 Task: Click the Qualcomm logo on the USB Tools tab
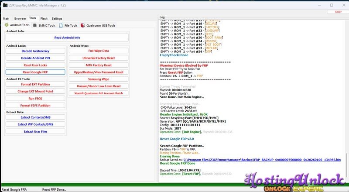click(83, 25)
